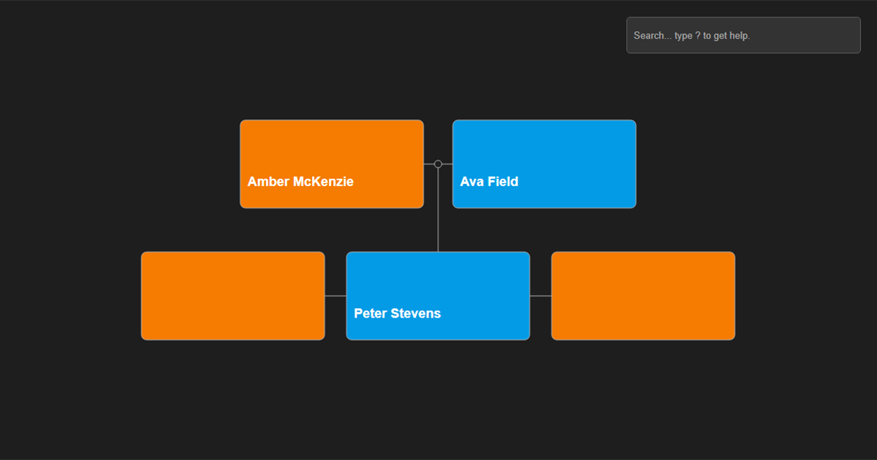Click the blank orange card left of Peter Stevens
Viewport: 877px width, 460px height.
pos(233,296)
